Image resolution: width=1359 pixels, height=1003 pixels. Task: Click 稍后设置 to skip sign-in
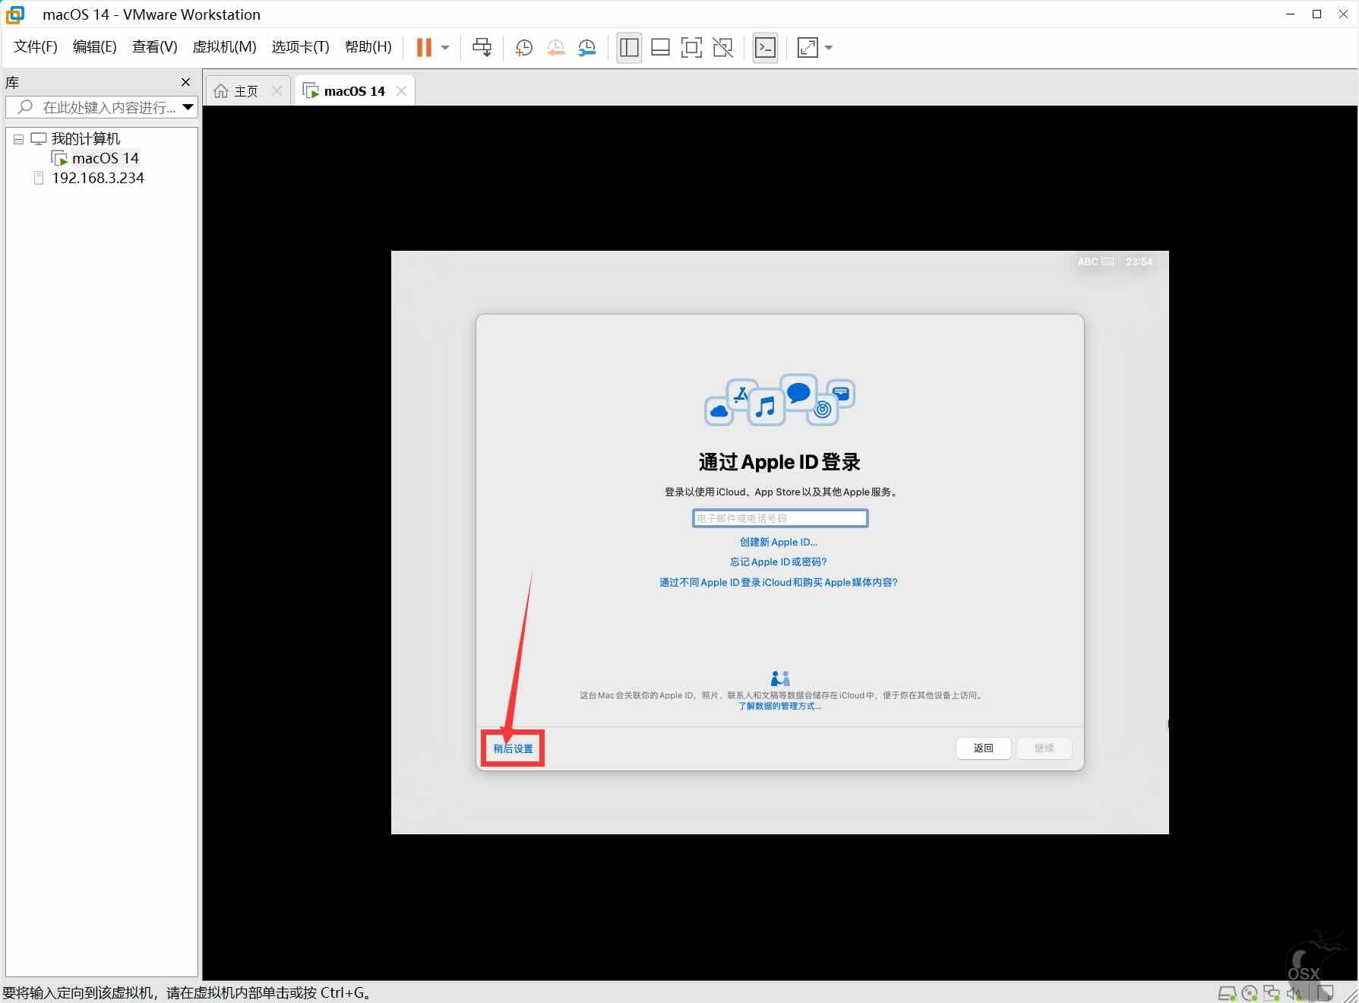tap(513, 748)
